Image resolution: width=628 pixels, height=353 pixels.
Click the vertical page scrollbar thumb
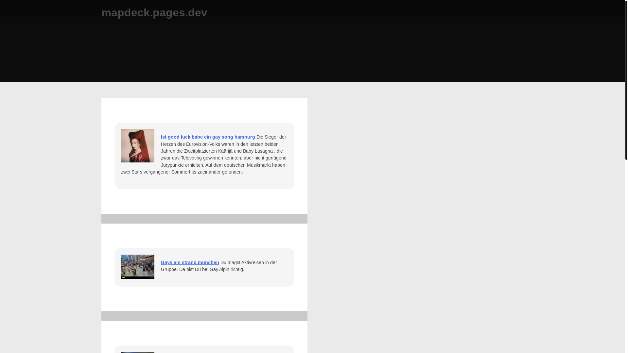(x=626, y=80)
